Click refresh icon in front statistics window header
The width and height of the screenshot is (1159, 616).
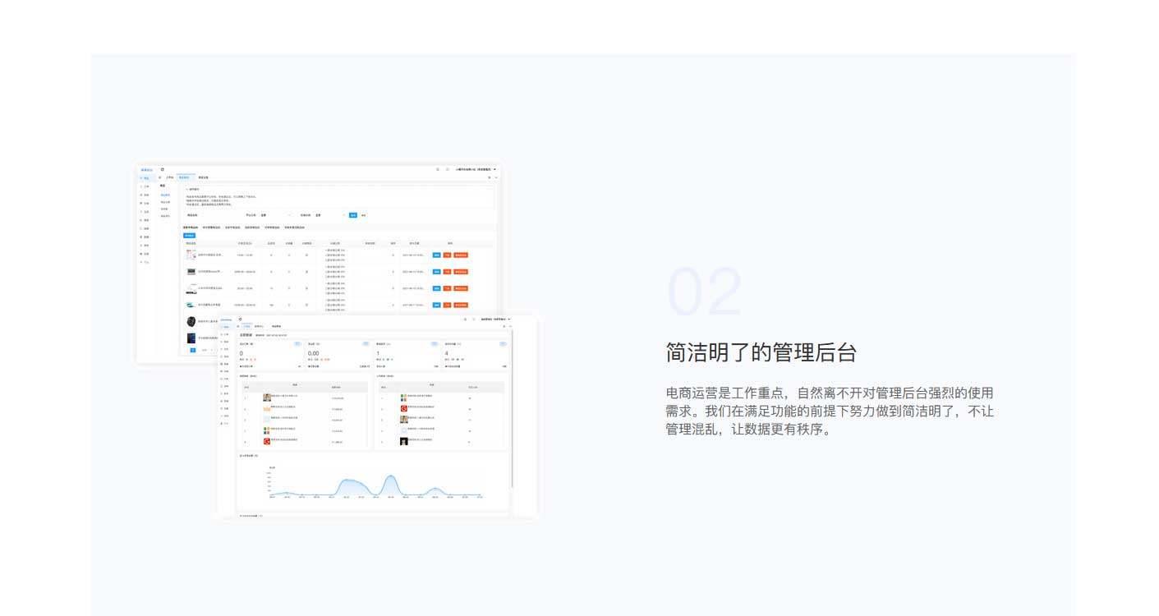coord(240,319)
